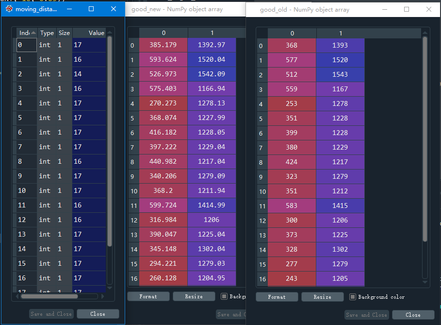Image resolution: width=441 pixels, height=325 pixels.
Task: Click Value column header in moving_dista
Action: [89, 33]
